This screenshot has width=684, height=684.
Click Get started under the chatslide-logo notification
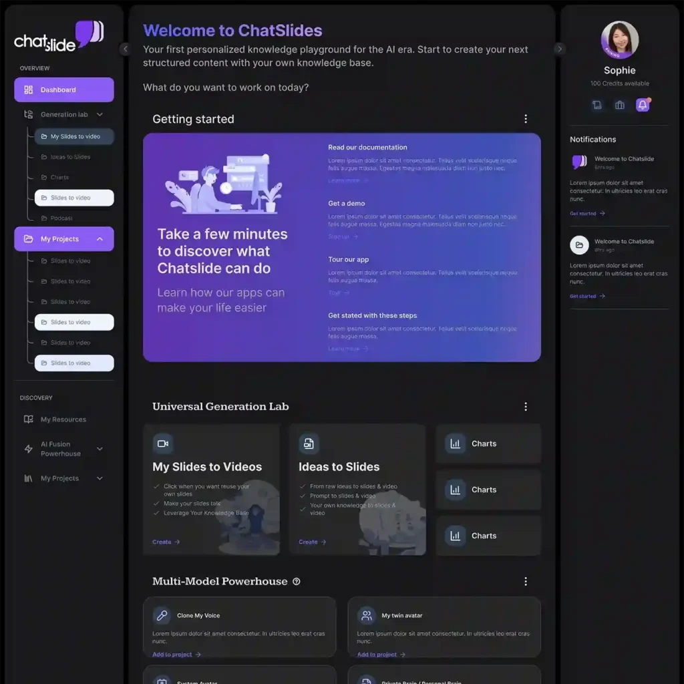pyautogui.click(x=587, y=213)
